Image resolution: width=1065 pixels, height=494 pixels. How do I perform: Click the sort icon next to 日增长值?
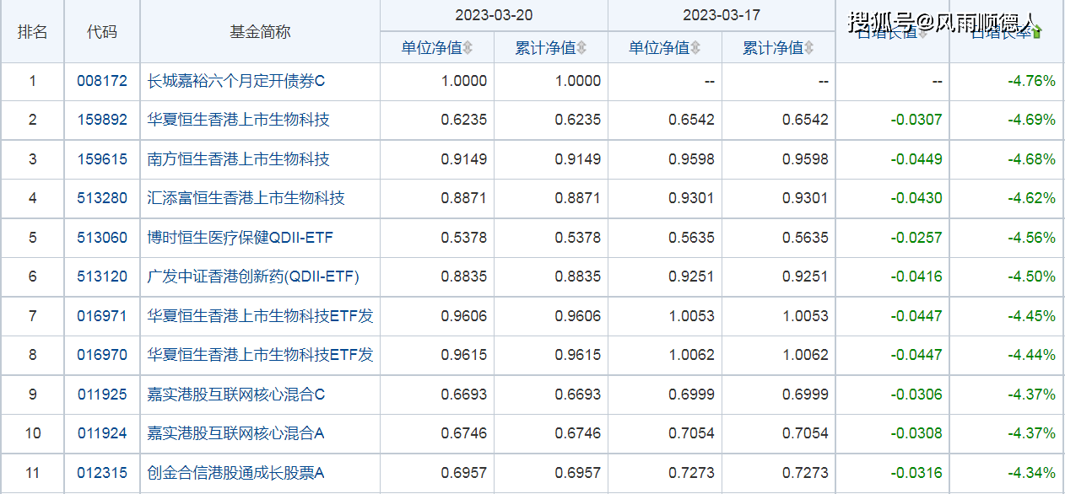tap(922, 33)
